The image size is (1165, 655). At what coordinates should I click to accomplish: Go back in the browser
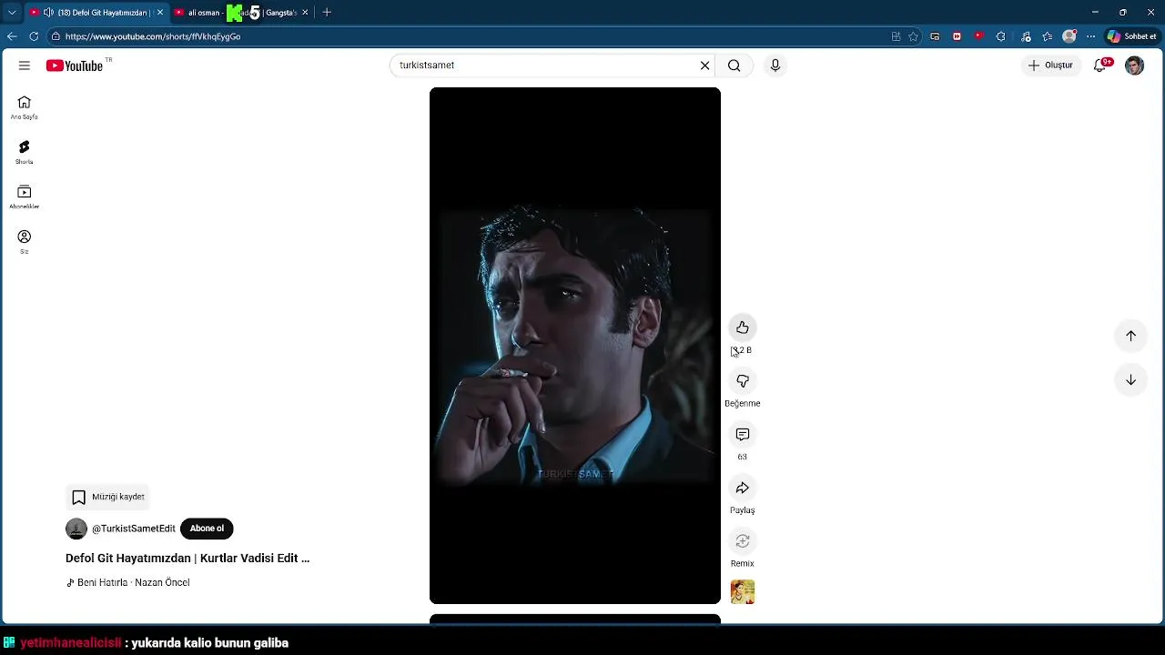click(x=12, y=36)
